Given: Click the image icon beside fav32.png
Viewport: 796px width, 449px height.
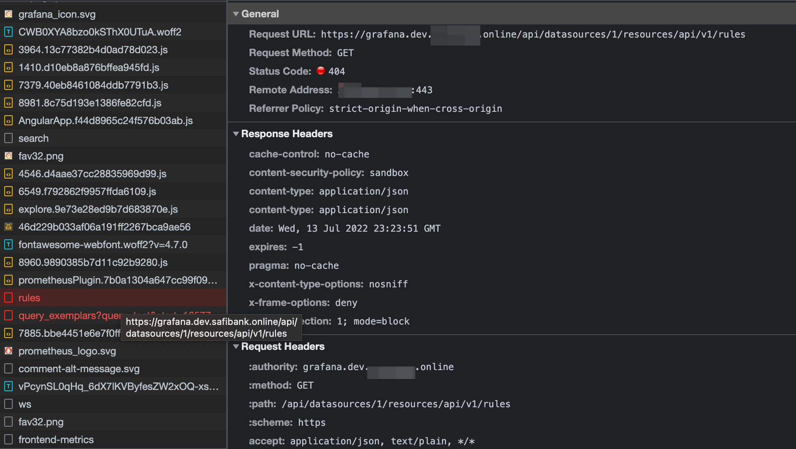Looking at the screenshot, I should pyautogui.click(x=8, y=156).
